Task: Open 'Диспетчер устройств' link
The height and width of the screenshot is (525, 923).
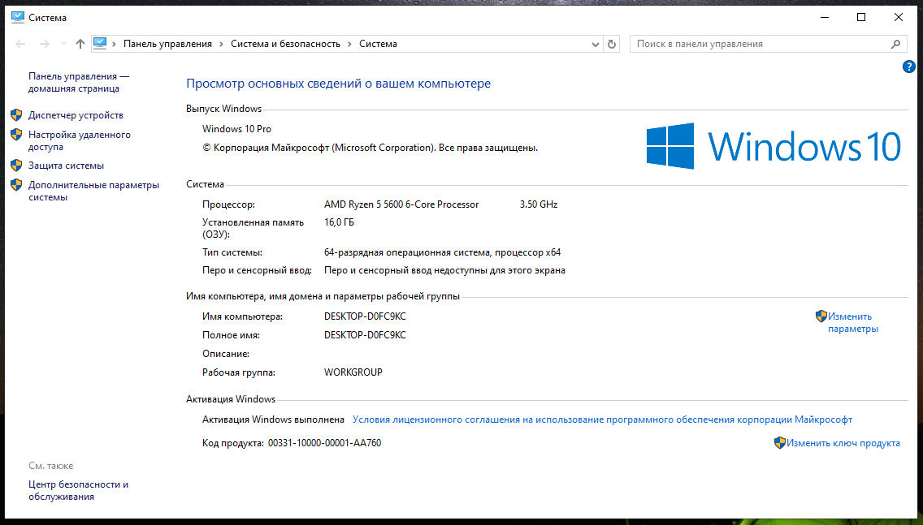Action: pos(76,115)
